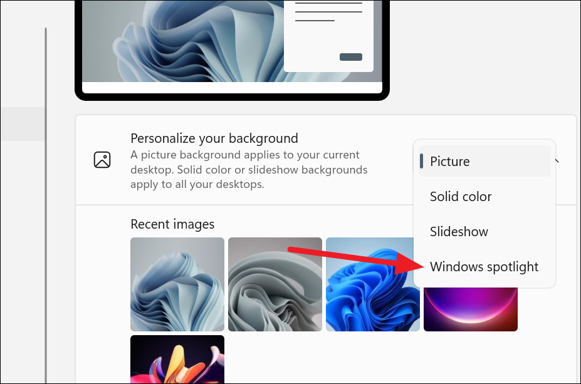Pick the gray bloom wallpaper thumbnail
This screenshot has height=384, width=581.
click(275, 284)
